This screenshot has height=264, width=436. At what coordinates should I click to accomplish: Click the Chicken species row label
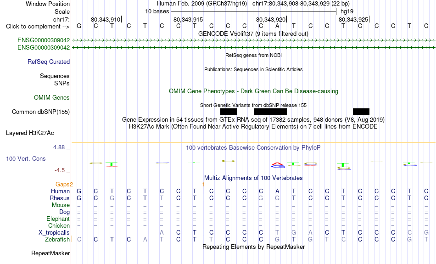pyautogui.click(x=59, y=225)
